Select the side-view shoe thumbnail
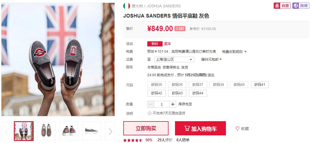The image size is (313, 143). tap(91, 131)
